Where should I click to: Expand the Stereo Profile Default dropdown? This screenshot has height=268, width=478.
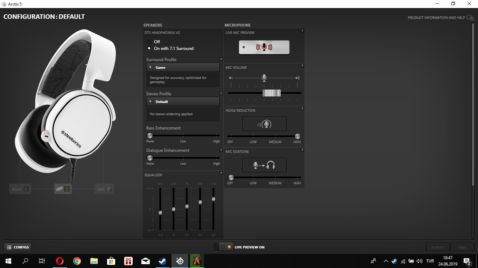[183, 102]
